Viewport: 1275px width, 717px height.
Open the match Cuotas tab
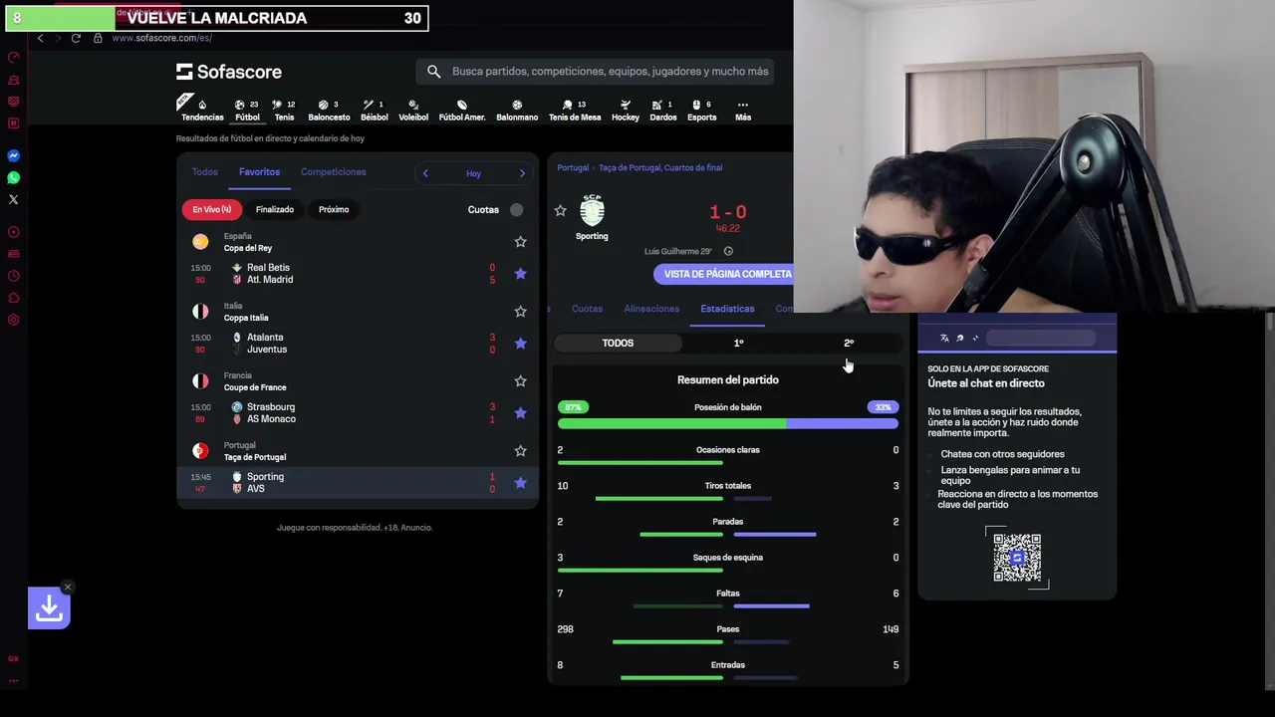pyautogui.click(x=587, y=309)
